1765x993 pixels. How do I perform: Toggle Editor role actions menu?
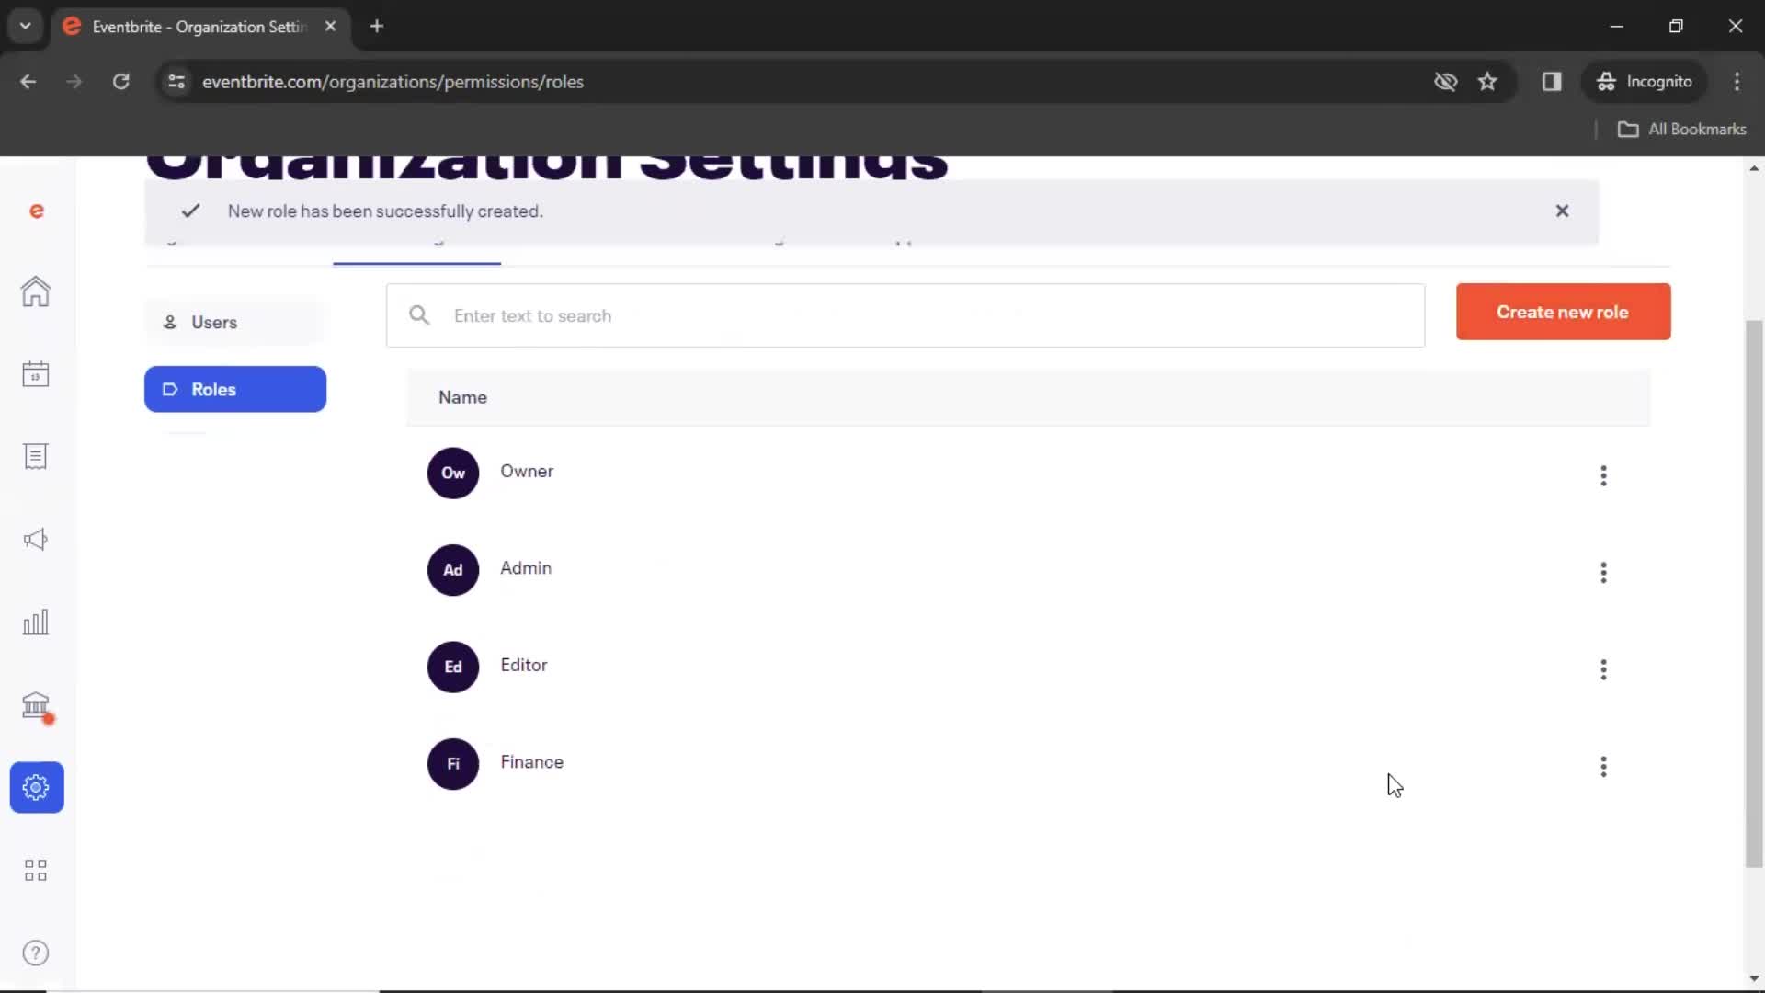pyautogui.click(x=1602, y=668)
